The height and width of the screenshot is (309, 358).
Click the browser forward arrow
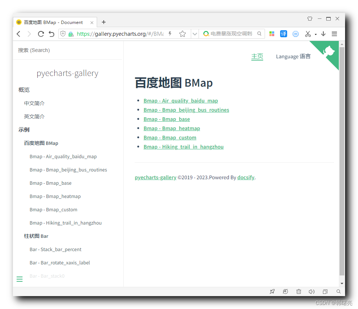tap(29, 34)
